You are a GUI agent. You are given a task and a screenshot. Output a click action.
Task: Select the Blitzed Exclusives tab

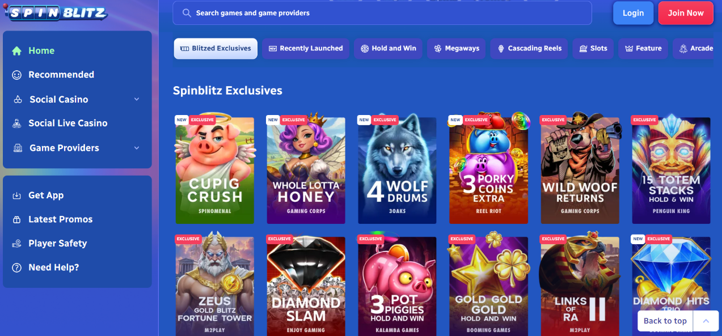216,49
